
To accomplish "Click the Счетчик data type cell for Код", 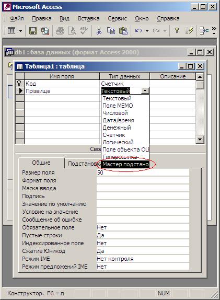I will pos(124,84).
